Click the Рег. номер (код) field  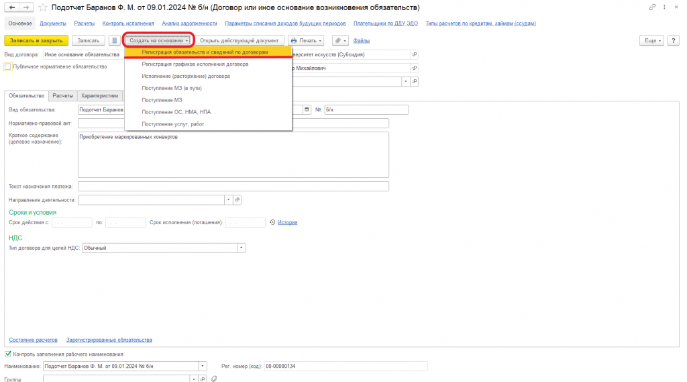pos(346,366)
